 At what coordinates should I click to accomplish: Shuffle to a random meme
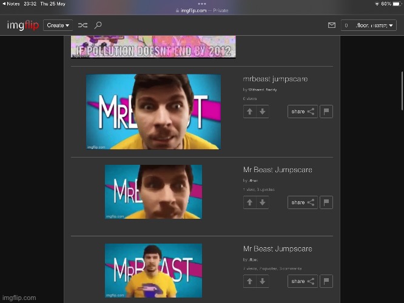point(82,25)
